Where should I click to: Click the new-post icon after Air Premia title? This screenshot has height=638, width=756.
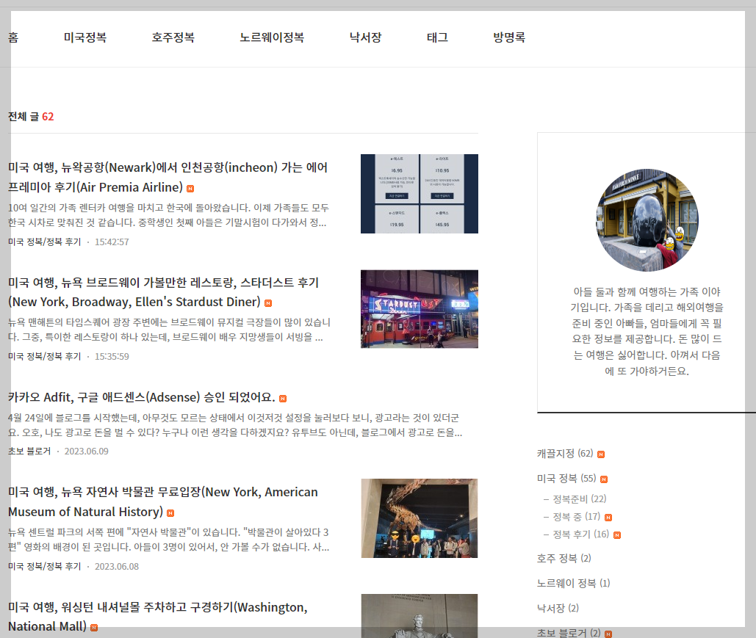click(190, 189)
